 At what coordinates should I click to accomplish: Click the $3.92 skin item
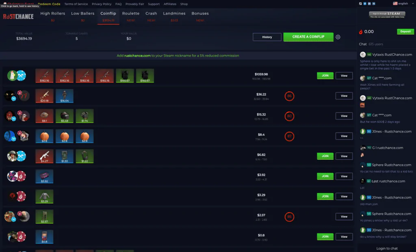pyautogui.click(x=44, y=176)
